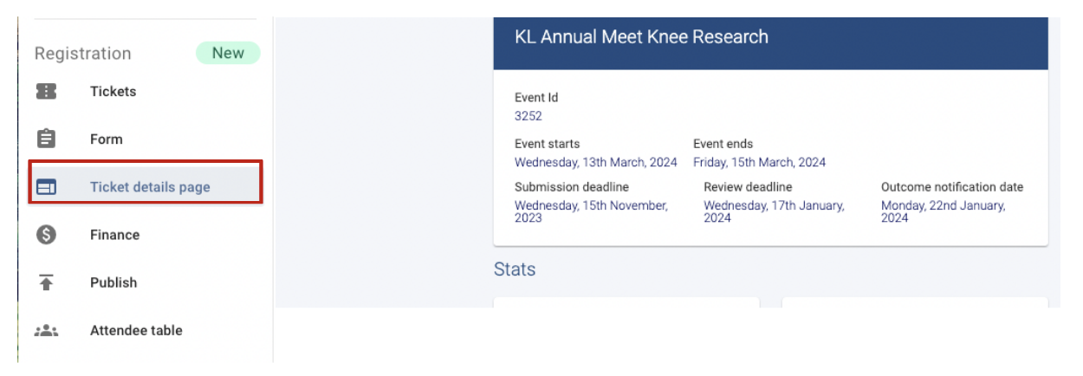Image resolution: width=1083 pixels, height=376 pixels.
Task: Click the Registration section heading
Action: (x=83, y=54)
